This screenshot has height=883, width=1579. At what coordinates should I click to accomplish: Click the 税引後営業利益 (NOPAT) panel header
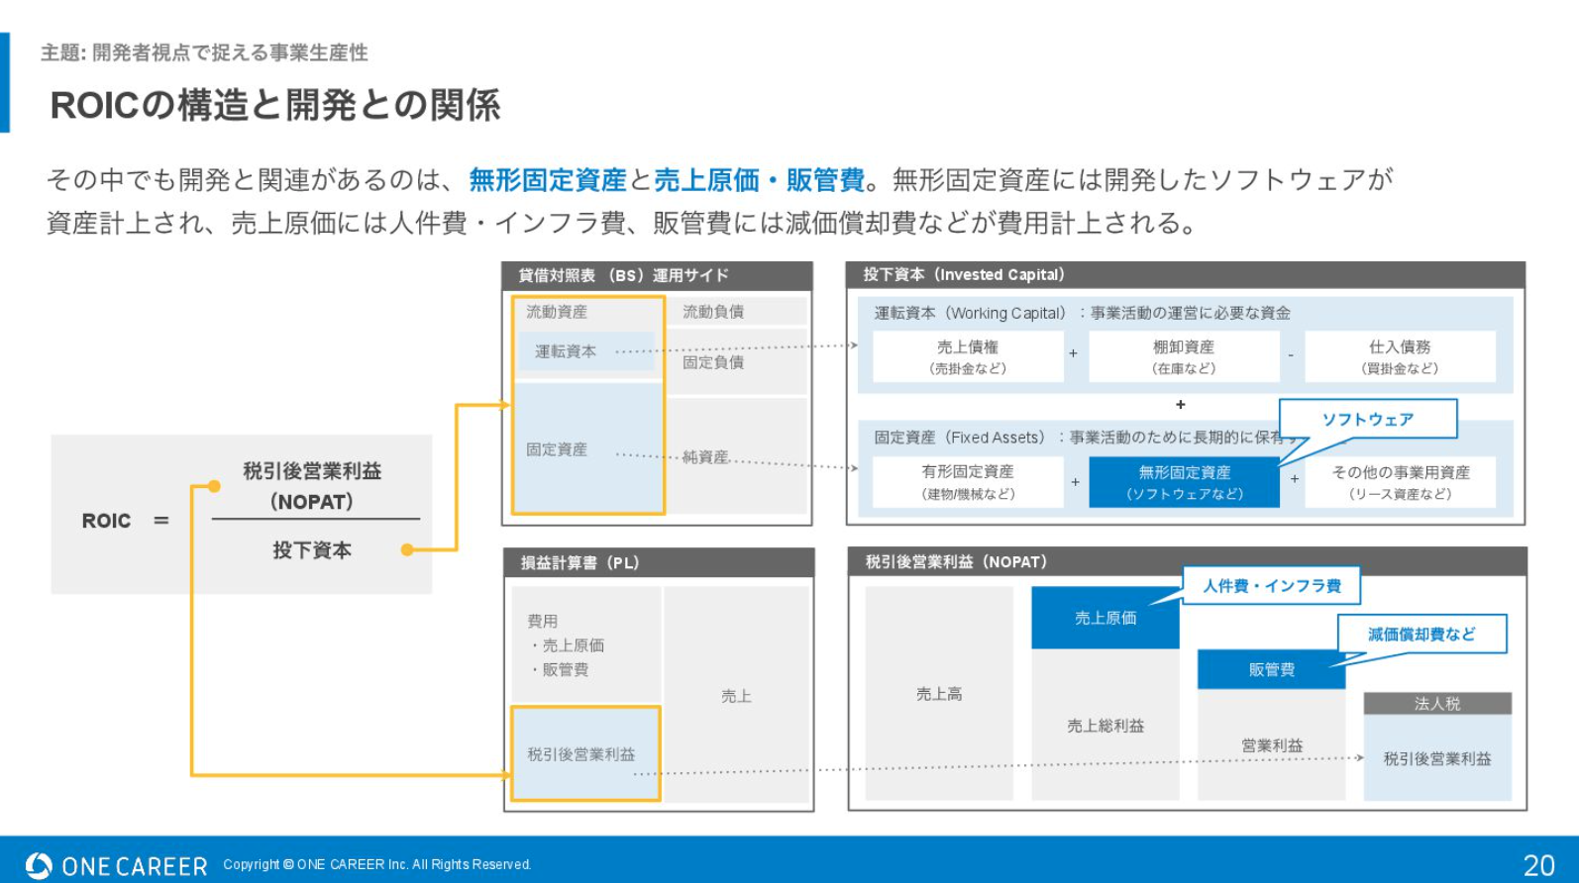point(1187,561)
